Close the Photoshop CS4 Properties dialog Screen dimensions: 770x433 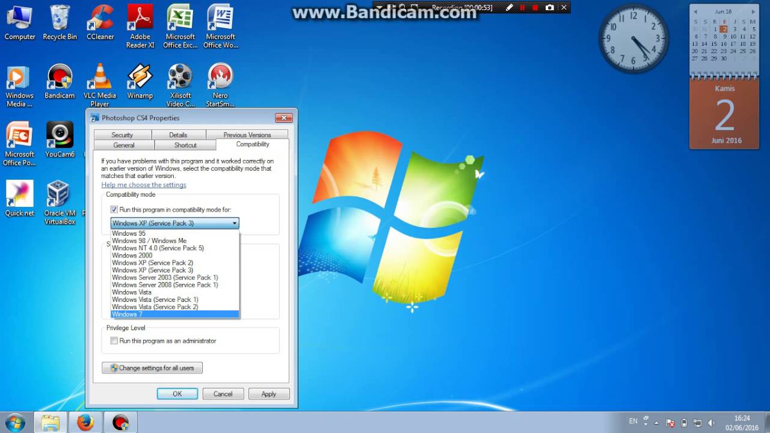pyautogui.click(x=283, y=118)
